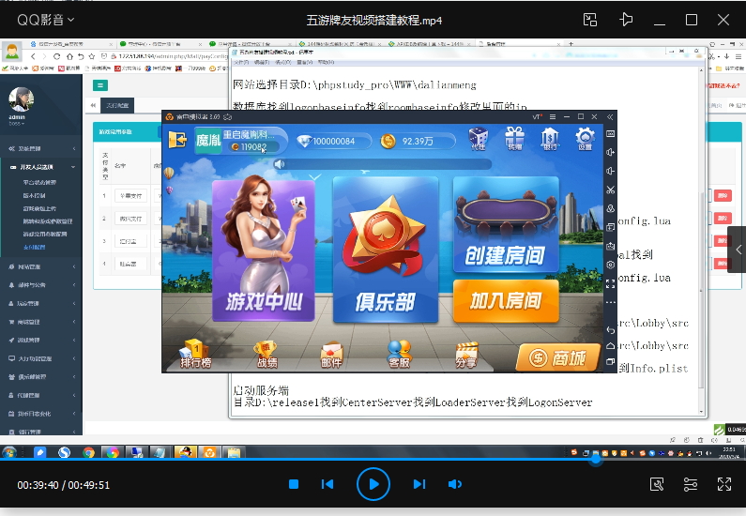Open the 商城 shop button
Viewport: 746px width, 516px height.
[557, 357]
